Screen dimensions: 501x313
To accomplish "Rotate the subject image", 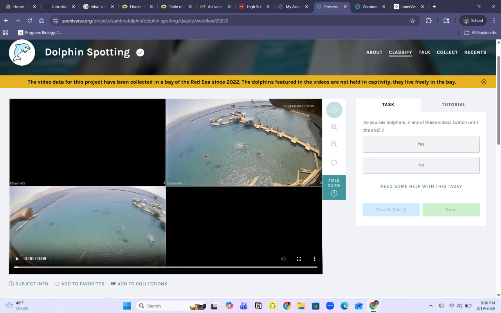I will tap(334, 162).
